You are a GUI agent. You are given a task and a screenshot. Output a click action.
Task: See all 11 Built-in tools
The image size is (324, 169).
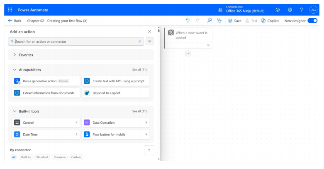[139, 111]
